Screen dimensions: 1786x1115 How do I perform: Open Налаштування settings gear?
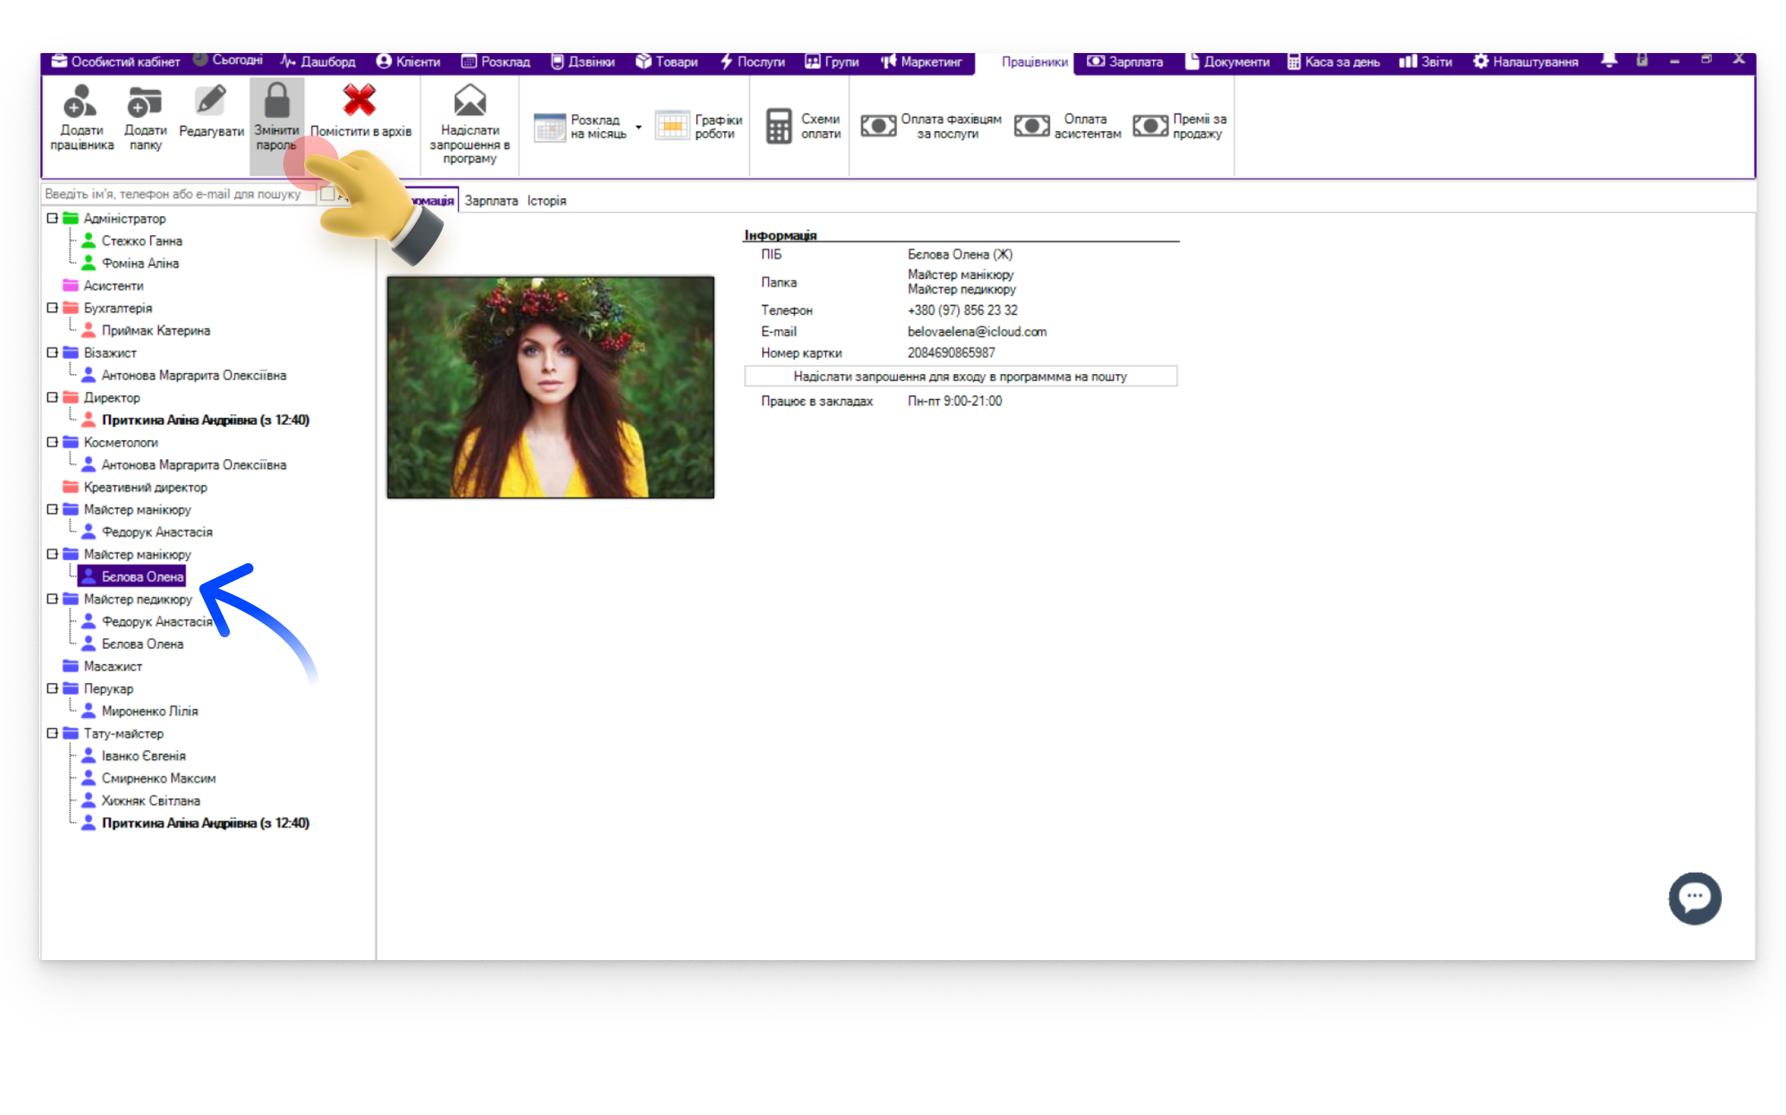pyautogui.click(x=1525, y=62)
